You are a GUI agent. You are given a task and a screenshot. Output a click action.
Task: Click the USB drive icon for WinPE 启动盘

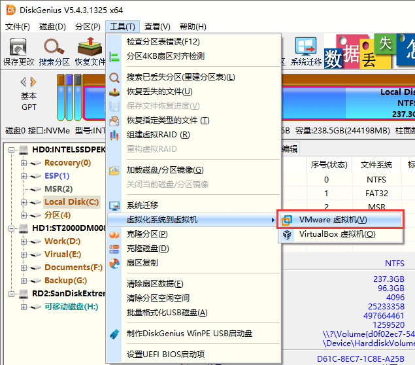coord(114,334)
